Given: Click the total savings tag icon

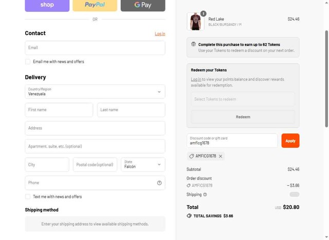Looking at the screenshot, I should [189, 216].
